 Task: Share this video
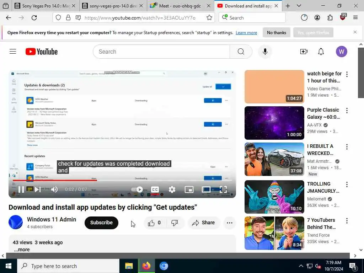click(203, 223)
